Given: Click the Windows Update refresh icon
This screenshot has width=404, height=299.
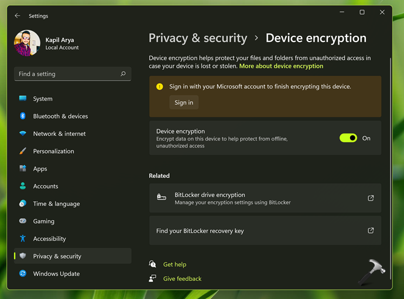Looking at the screenshot, I should (23, 274).
